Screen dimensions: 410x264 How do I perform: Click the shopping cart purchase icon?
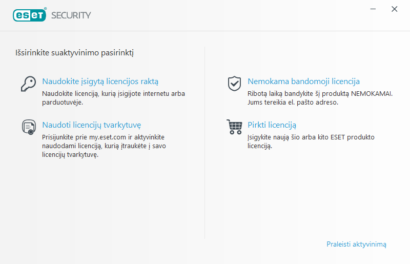(x=234, y=127)
